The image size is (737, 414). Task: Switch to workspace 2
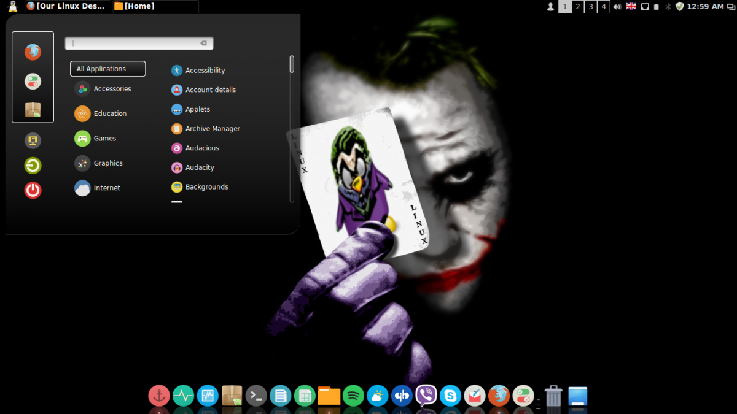pyautogui.click(x=577, y=7)
